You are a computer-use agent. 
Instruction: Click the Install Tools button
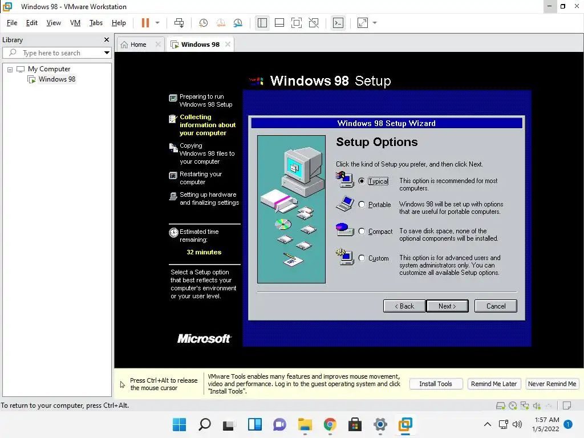click(436, 384)
